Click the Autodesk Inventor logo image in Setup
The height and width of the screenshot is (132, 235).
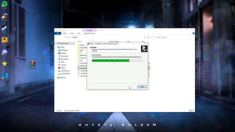pos(144,49)
